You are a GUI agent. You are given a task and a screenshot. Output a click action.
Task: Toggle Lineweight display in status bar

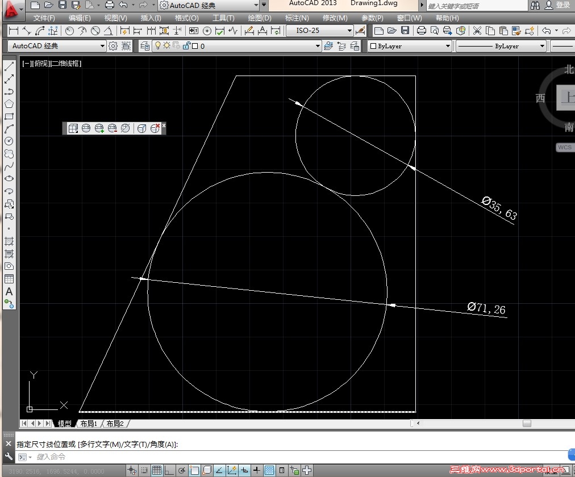[257, 470]
